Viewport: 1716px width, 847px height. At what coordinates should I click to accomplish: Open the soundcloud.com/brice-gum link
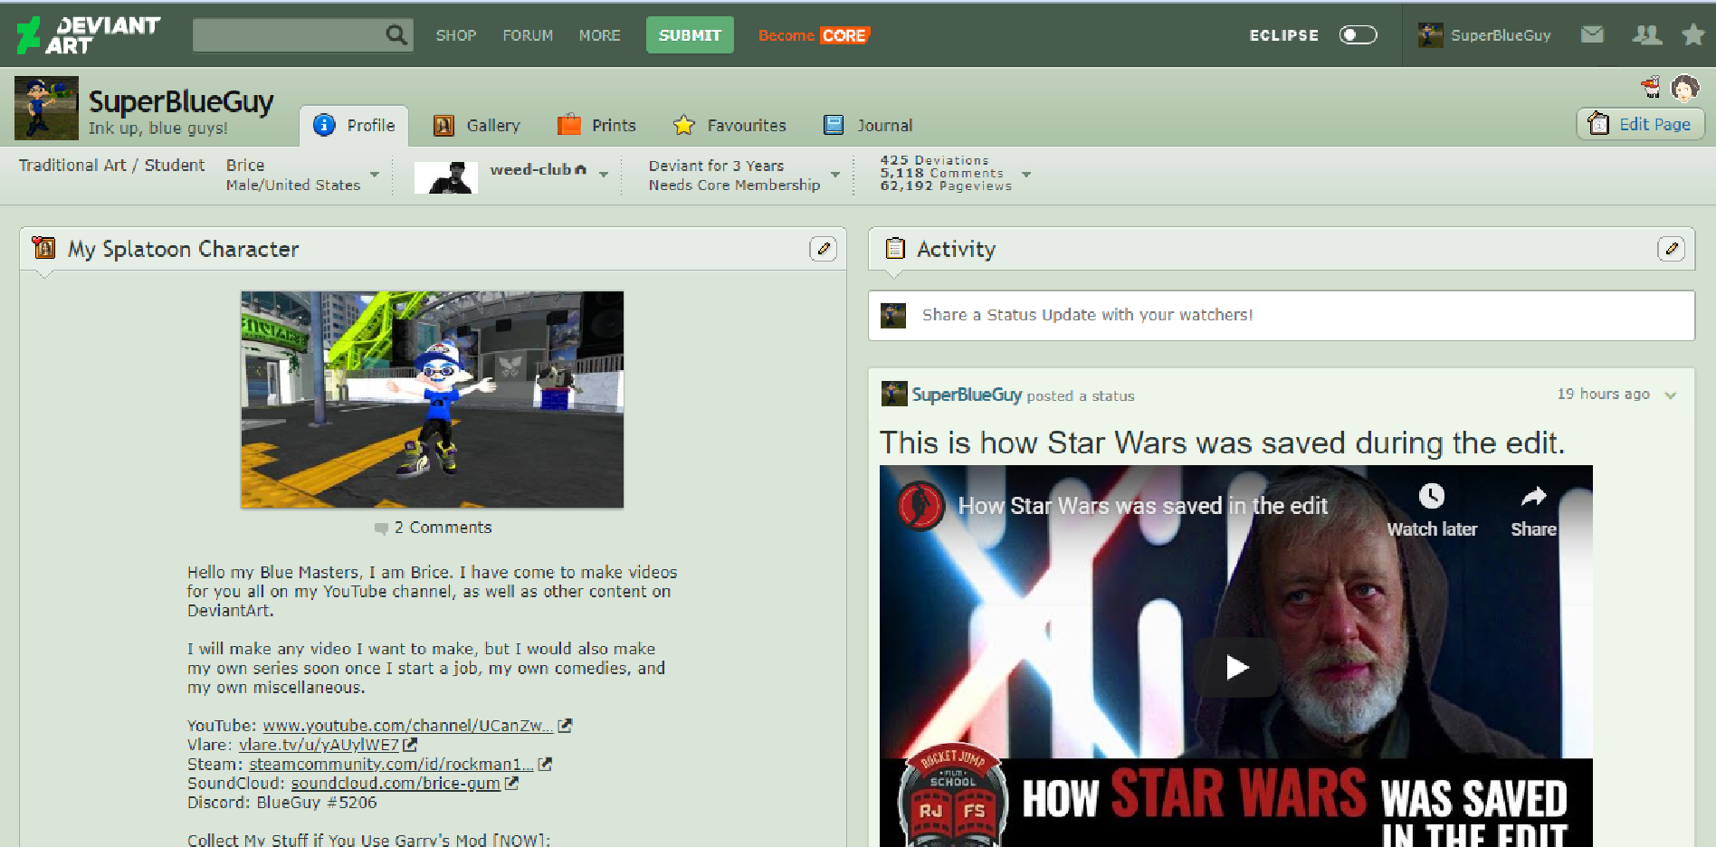pyautogui.click(x=396, y=784)
